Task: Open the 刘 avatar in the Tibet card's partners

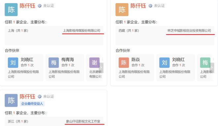Action: tap(164, 63)
